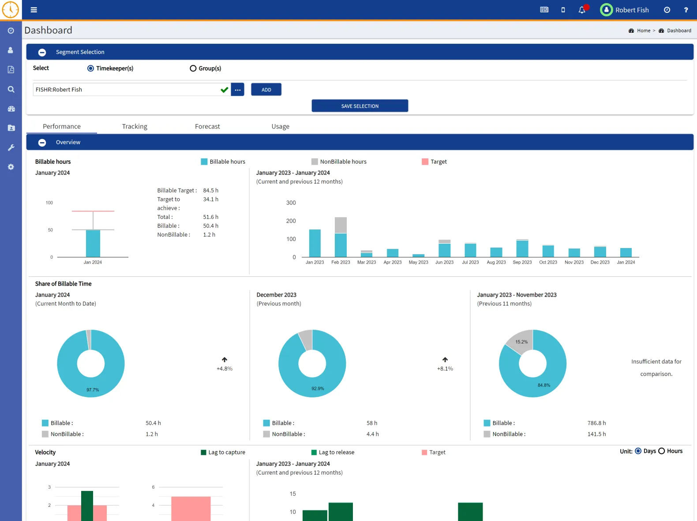Toggle the Billable hours legend swatch
697x521 pixels.
coord(204,162)
